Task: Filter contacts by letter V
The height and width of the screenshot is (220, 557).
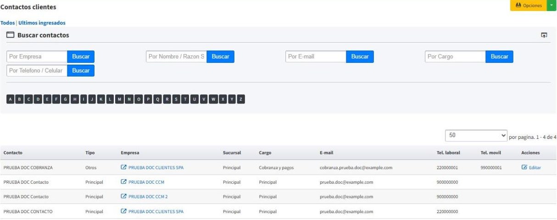Action: [x=204, y=99]
